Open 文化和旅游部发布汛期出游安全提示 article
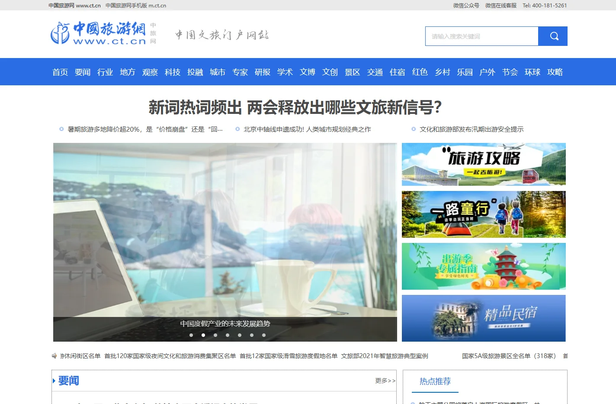616x404 pixels. (472, 129)
